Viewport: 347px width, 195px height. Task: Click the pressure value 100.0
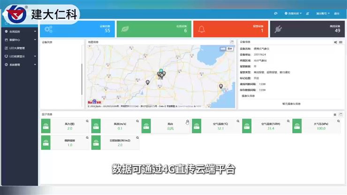click(x=321, y=128)
